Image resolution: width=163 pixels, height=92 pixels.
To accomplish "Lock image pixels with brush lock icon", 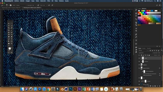I will click(x=143, y=55).
